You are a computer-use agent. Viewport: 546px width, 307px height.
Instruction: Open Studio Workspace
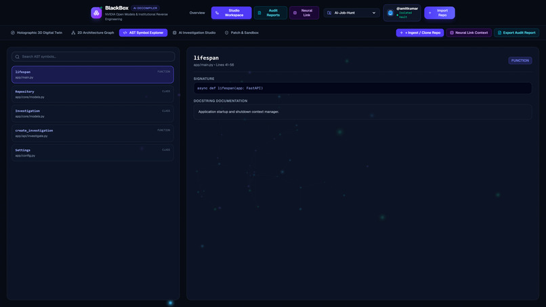pyautogui.click(x=231, y=13)
